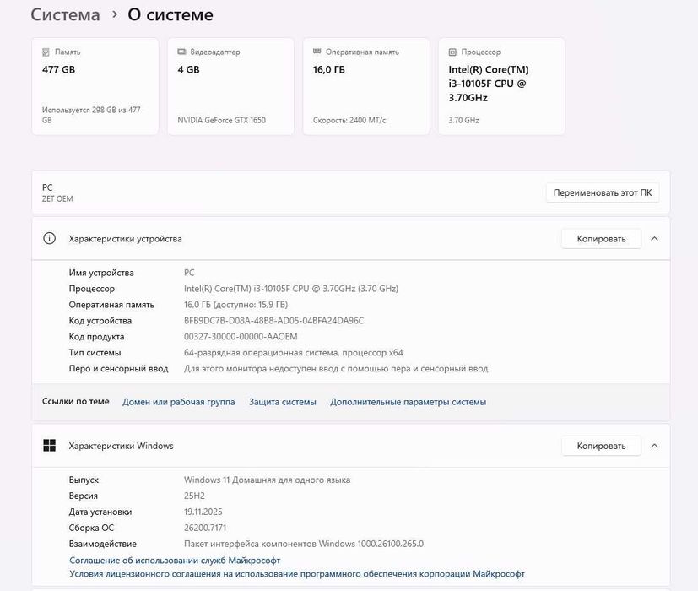The image size is (698, 591).
Task: Click the Видеоадаптер display icon
Action: click(x=181, y=52)
